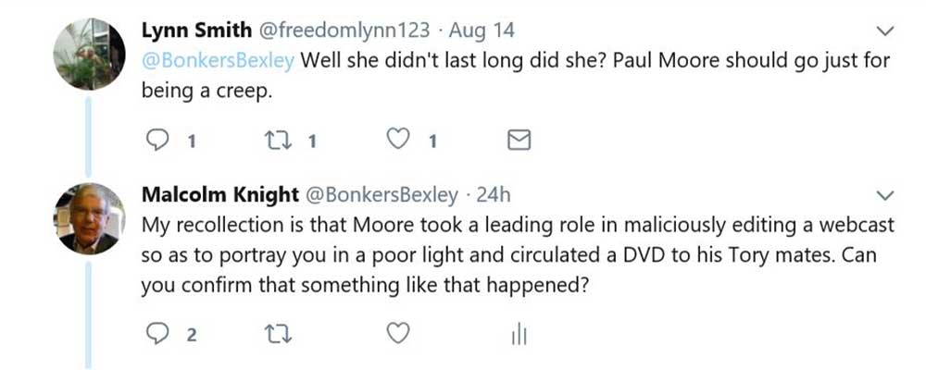View tweet activity analytics icon

(x=519, y=334)
